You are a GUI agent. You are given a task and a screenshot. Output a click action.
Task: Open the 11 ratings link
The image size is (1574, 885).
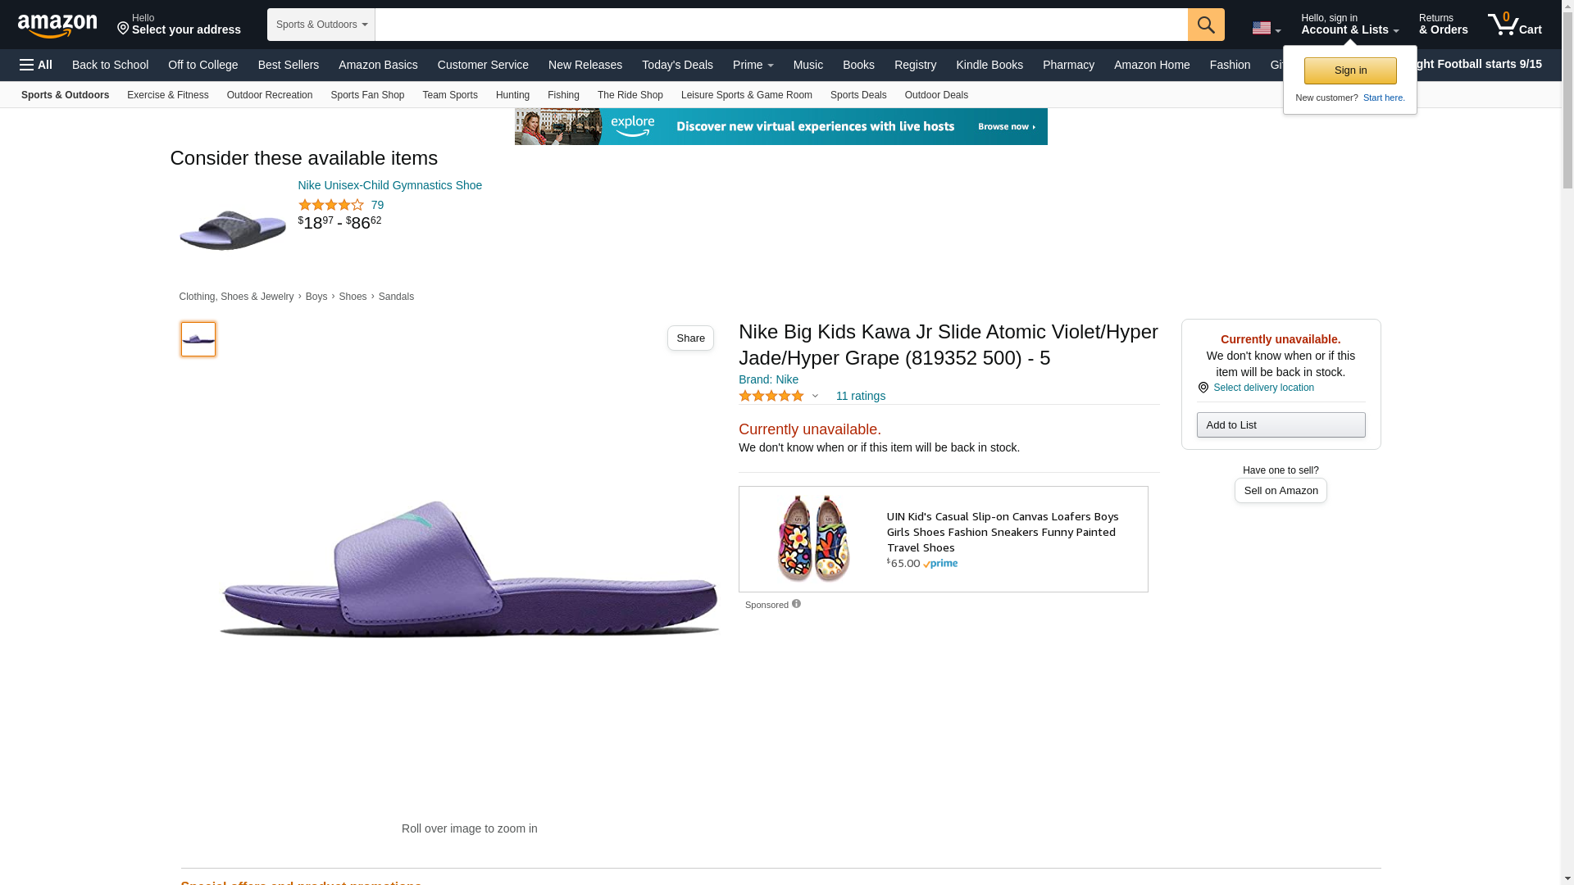click(860, 397)
